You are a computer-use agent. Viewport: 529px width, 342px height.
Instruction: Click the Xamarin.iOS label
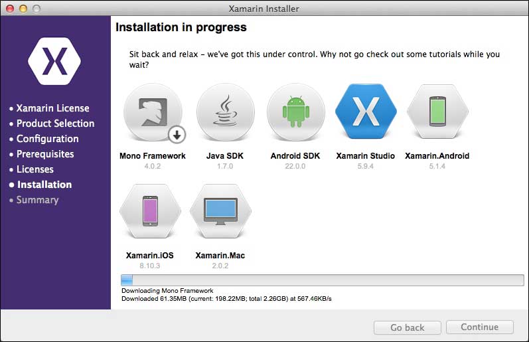pos(150,256)
